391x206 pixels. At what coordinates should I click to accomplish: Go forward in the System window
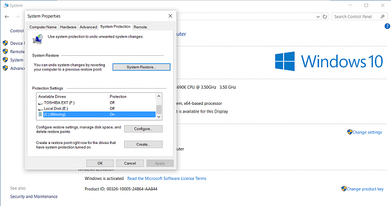click(x=17, y=17)
